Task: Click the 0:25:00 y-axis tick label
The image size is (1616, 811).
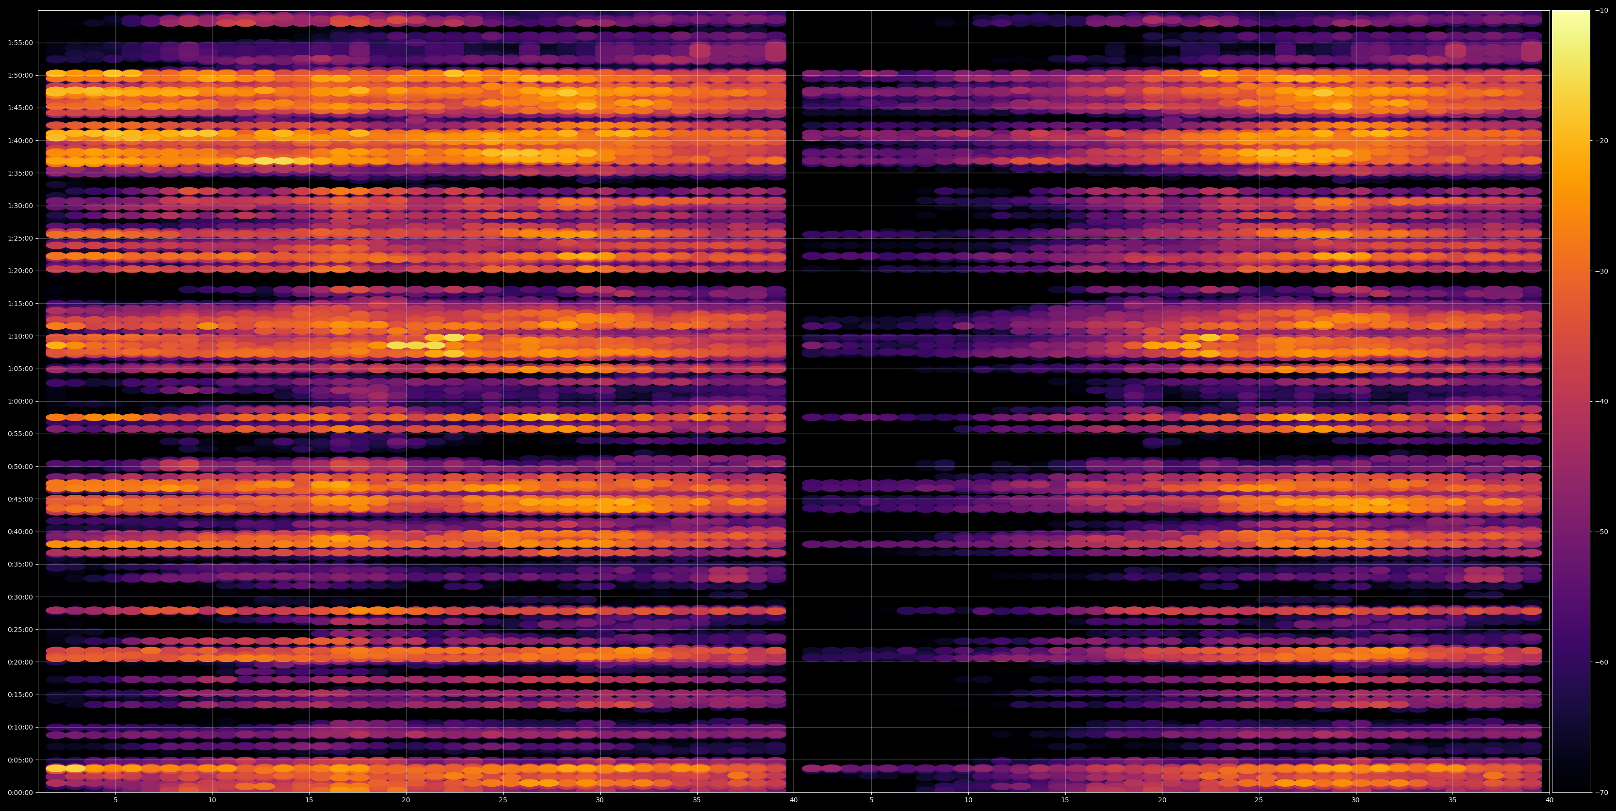Action: (x=20, y=630)
